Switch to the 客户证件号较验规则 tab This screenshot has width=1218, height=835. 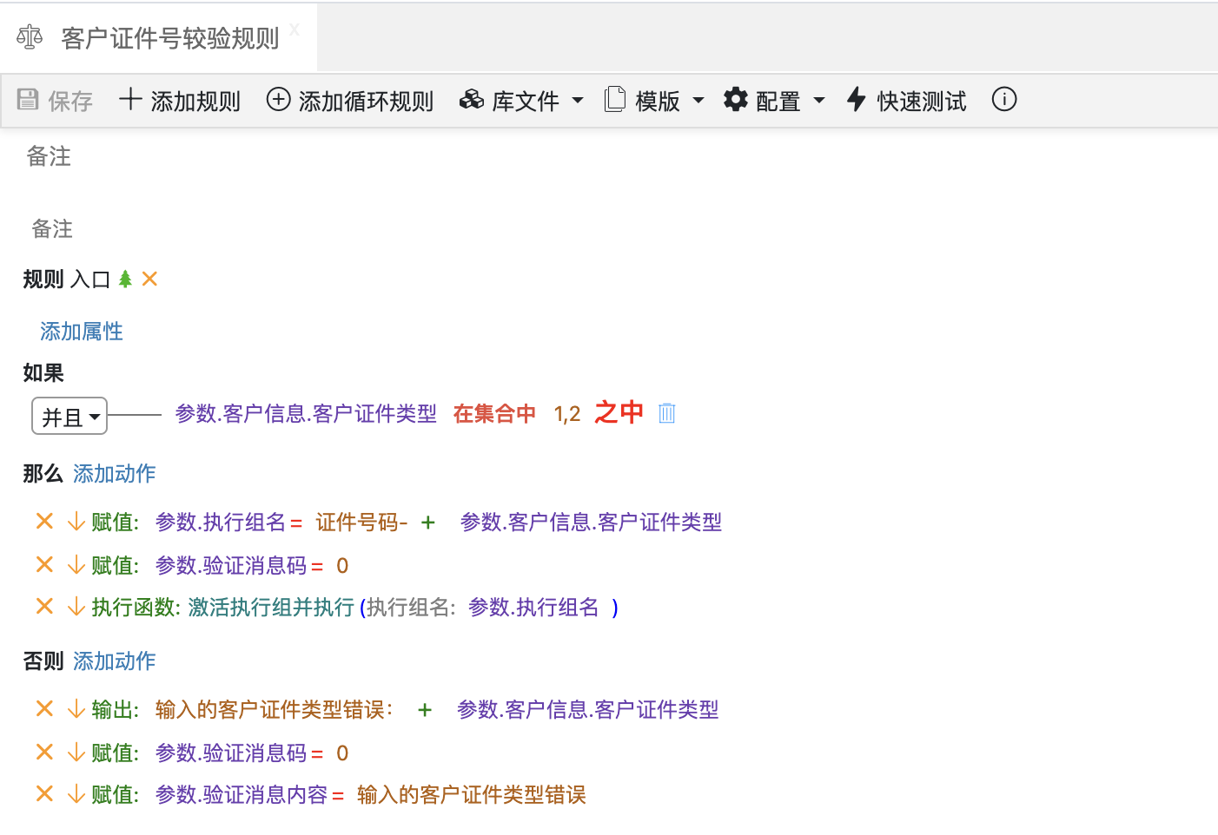click(x=169, y=38)
